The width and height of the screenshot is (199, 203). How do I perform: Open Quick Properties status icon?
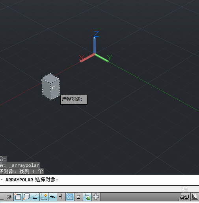(78, 197)
